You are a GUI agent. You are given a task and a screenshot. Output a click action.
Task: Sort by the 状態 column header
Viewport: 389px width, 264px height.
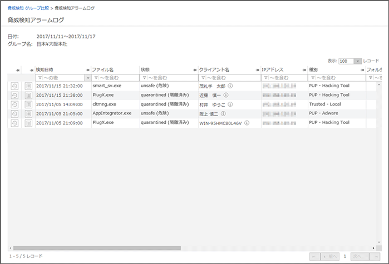pyautogui.click(x=145, y=69)
